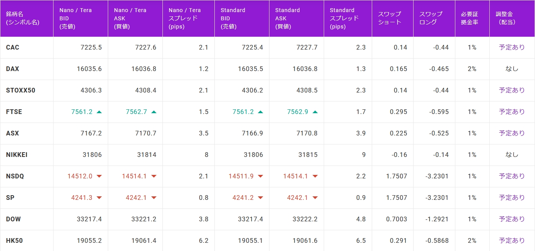
Task: Select the 予定あり link in the SP row
Action: click(512, 198)
